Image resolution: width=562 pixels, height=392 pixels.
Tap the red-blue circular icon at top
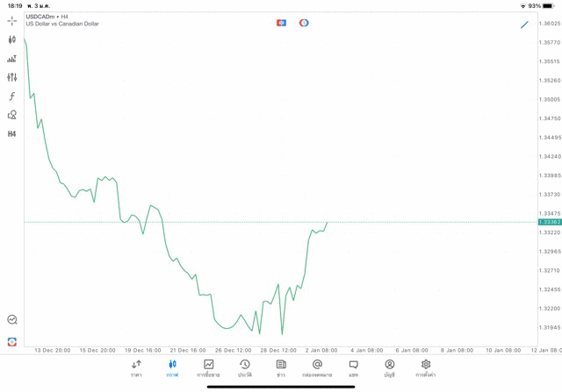(x=304, y=23)
